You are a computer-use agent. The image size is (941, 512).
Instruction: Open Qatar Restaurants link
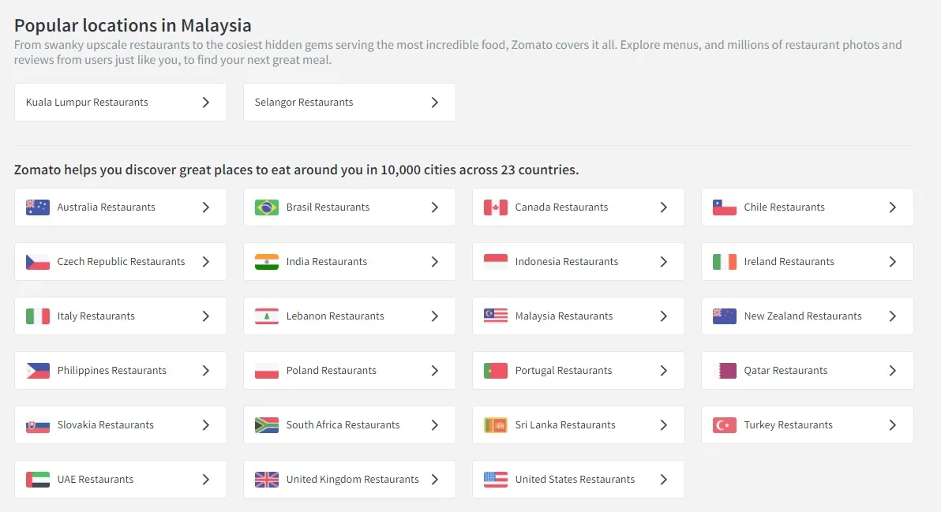(x=807, y=371)
